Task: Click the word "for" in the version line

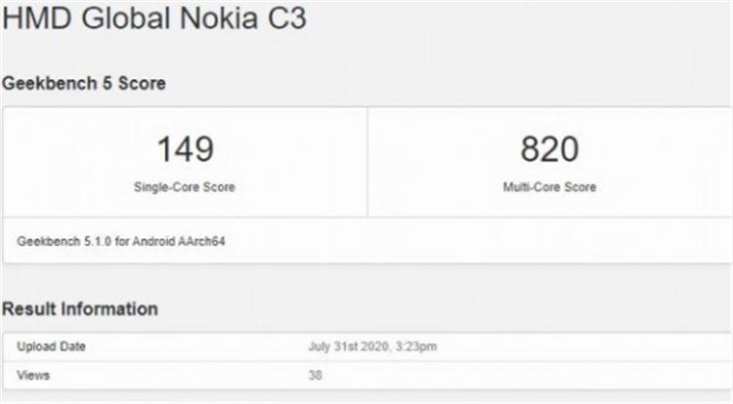Action: pyautogui.click(x=119, y=239)
